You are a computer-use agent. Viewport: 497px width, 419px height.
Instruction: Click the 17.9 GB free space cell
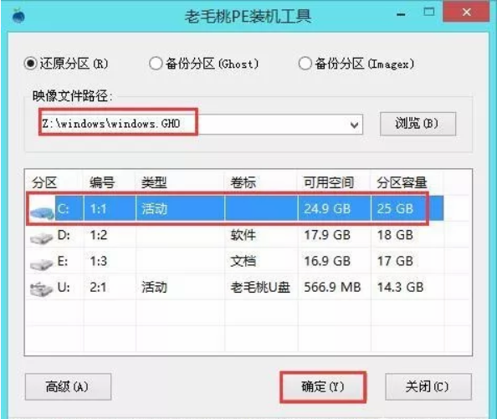pyautogui.click(x=327, y=235)
